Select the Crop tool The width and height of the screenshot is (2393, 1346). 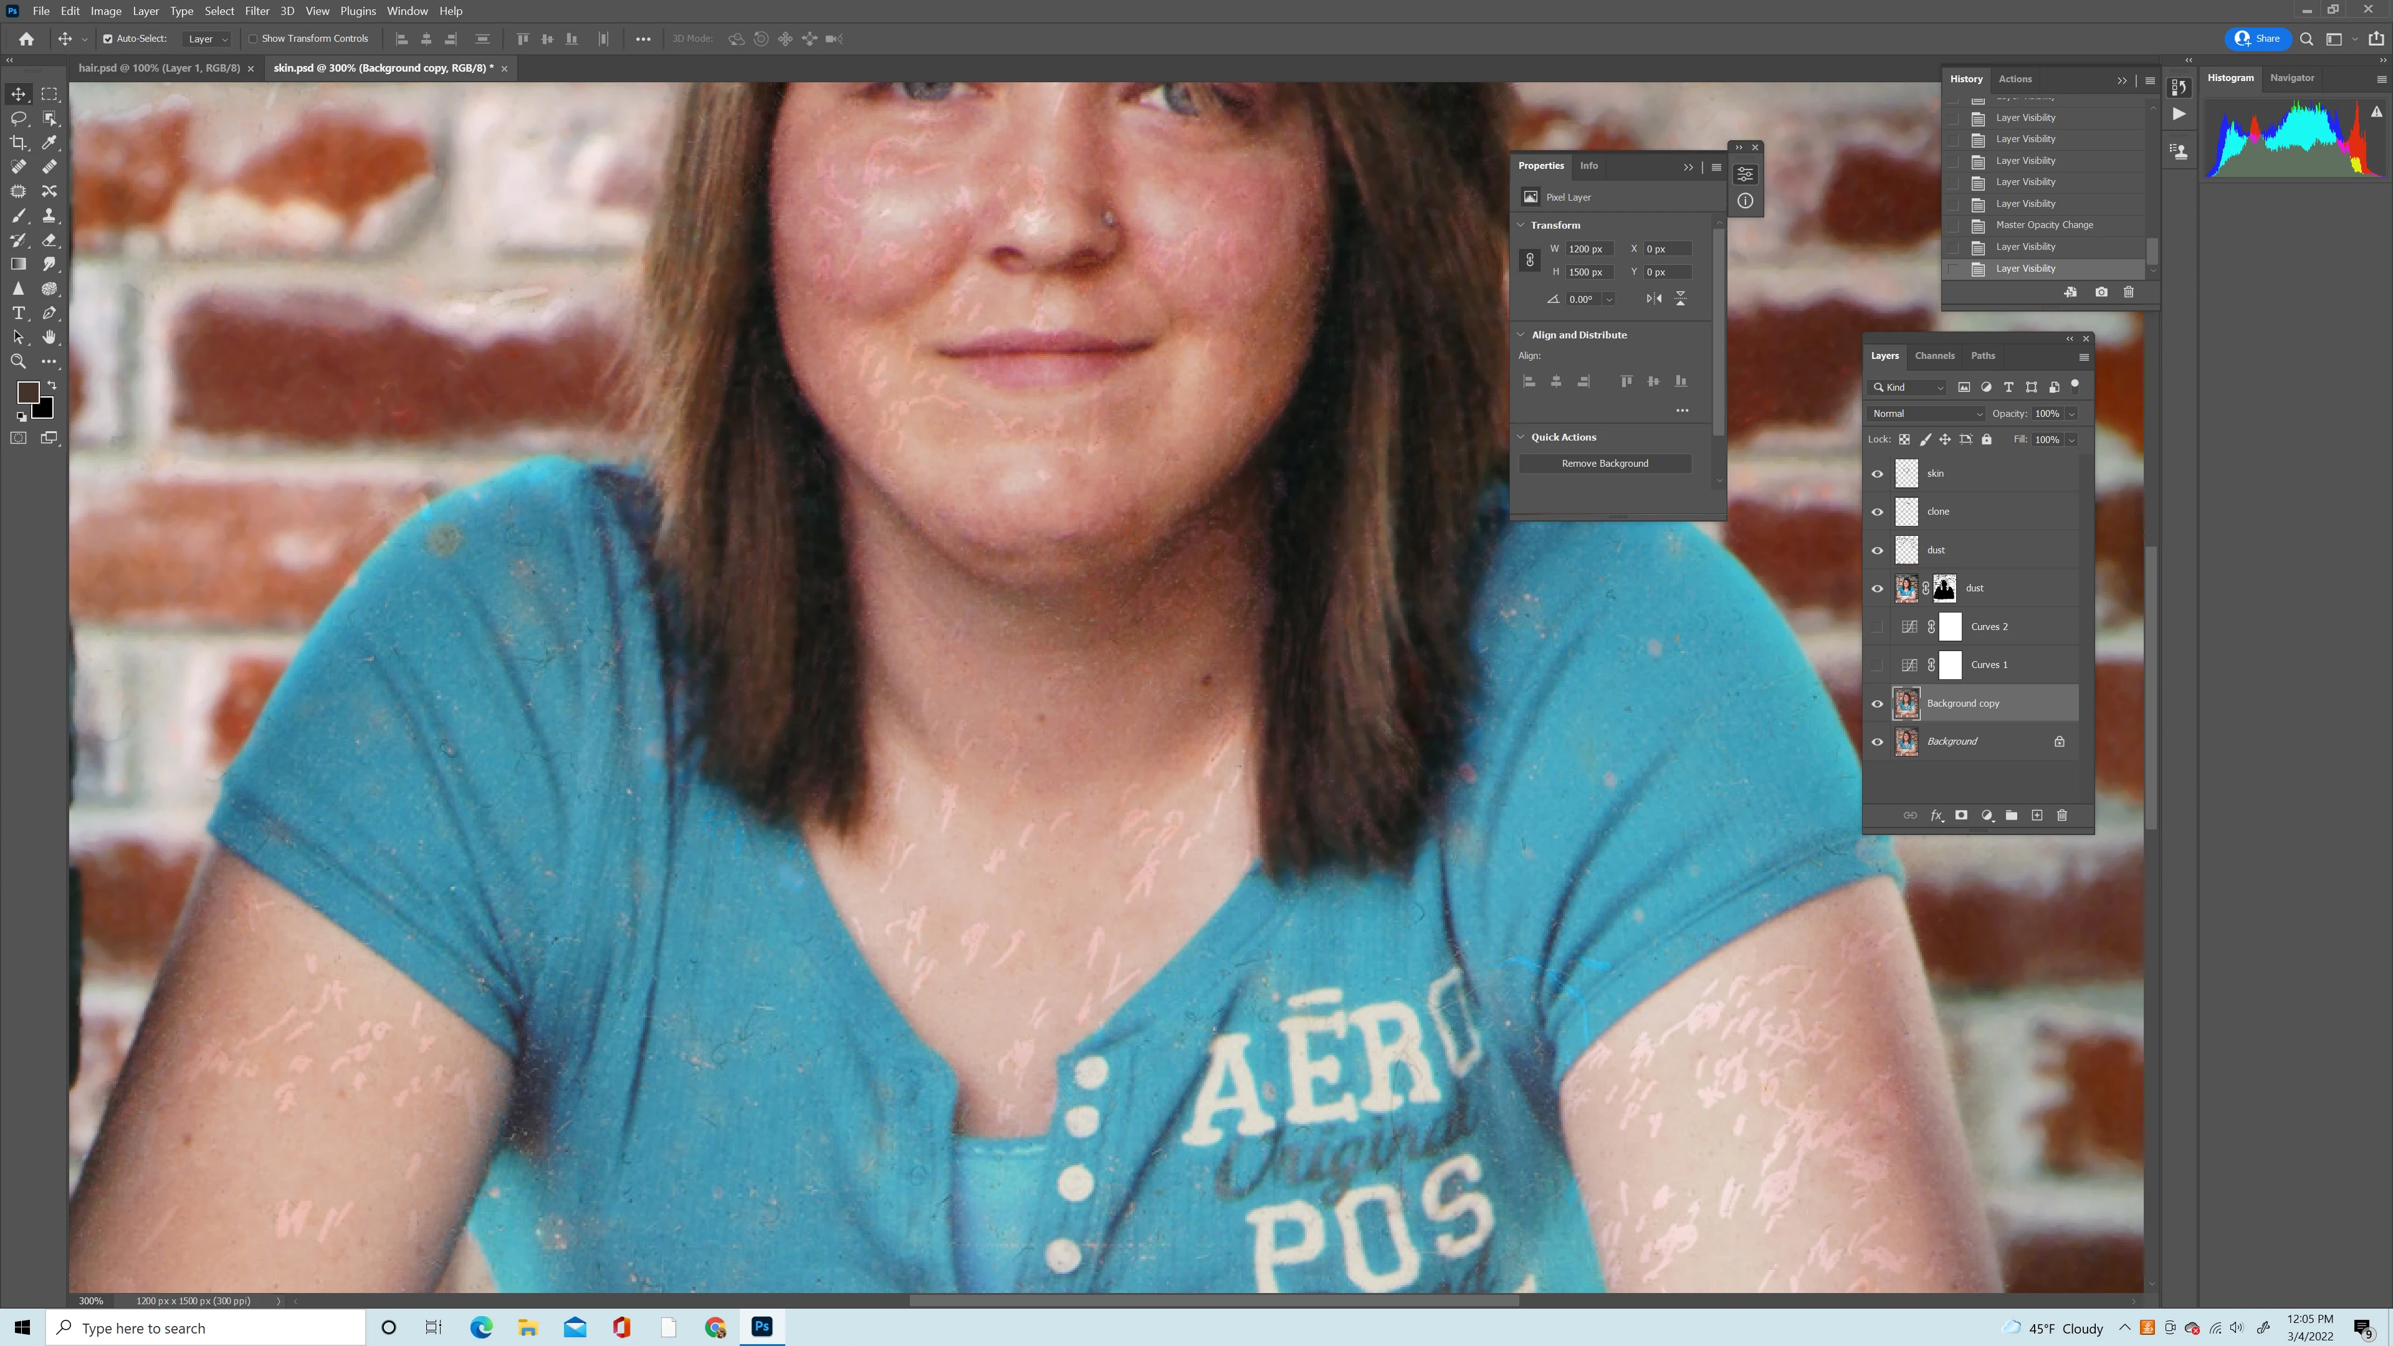coord(17,142)
